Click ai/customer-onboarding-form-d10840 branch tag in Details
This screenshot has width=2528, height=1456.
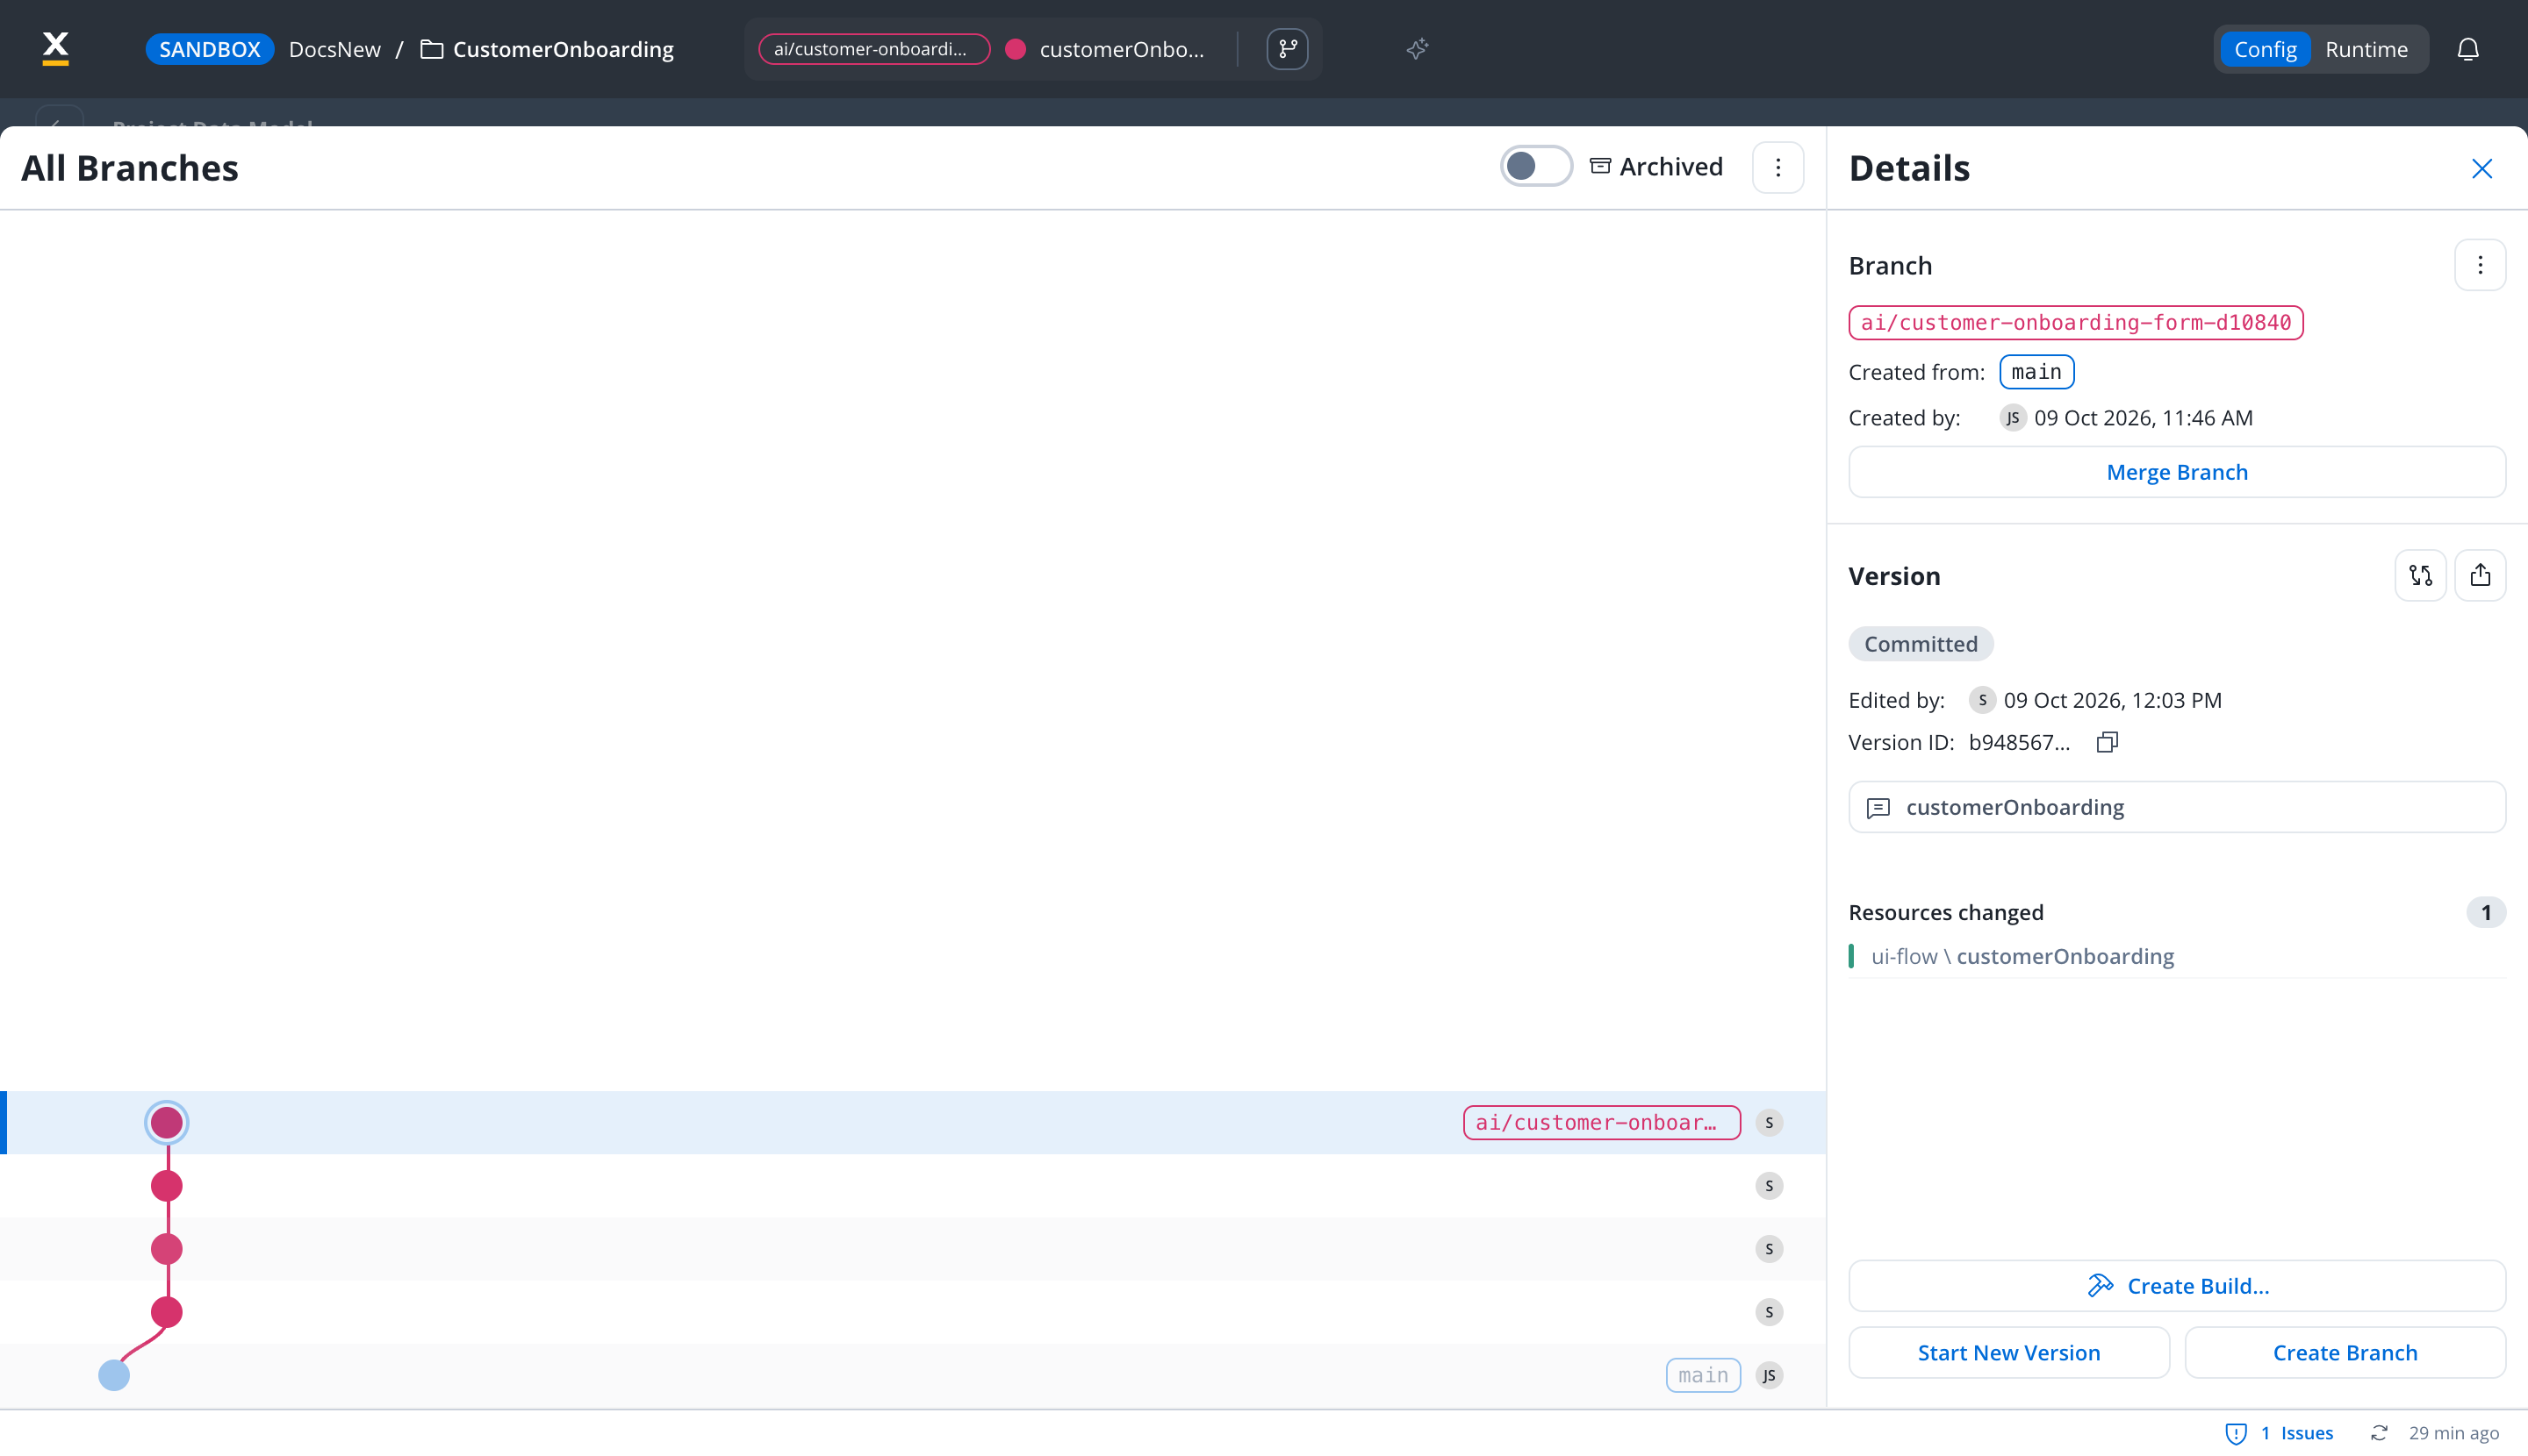point(2076,323)
